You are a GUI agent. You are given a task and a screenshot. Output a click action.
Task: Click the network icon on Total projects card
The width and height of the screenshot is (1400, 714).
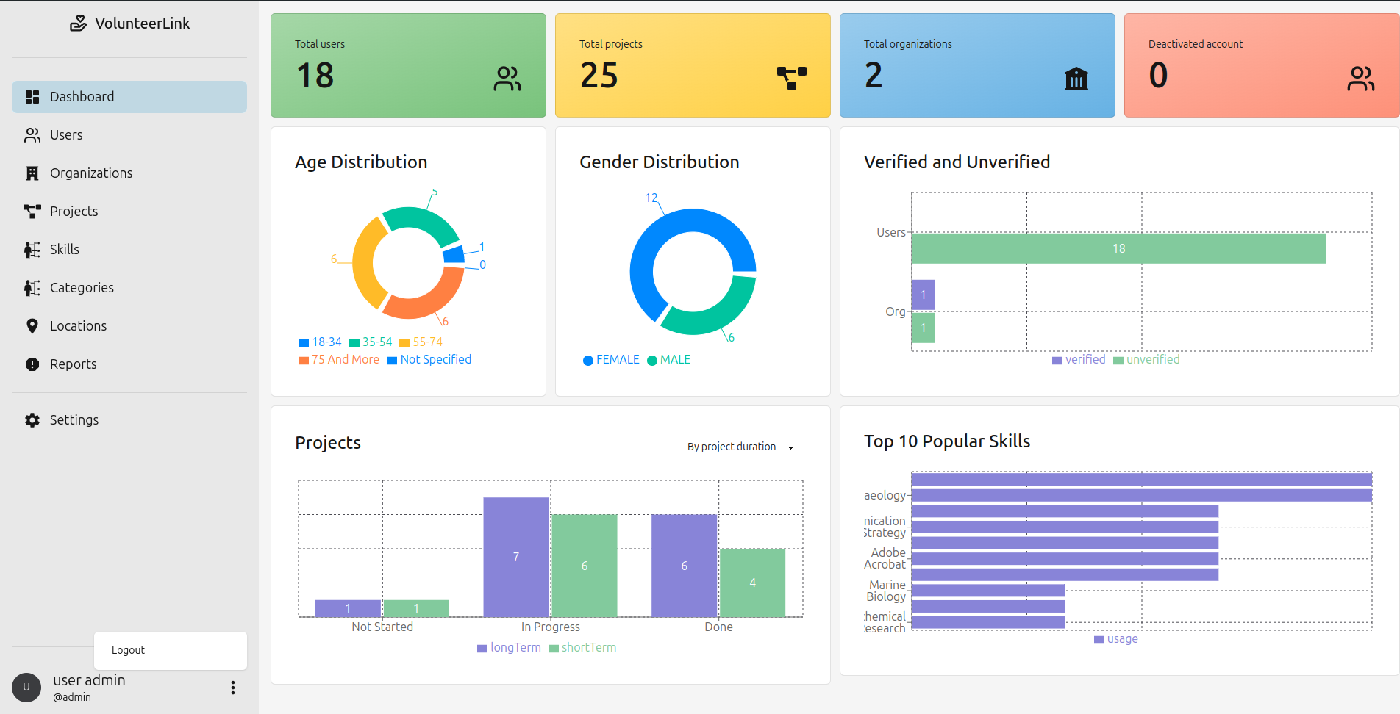792,78
